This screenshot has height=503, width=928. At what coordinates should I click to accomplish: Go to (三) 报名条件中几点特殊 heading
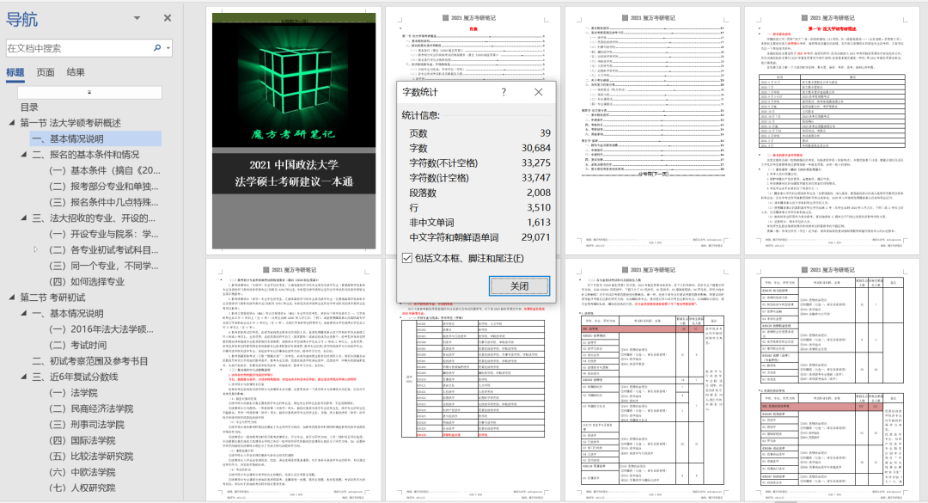pos(104,202)
